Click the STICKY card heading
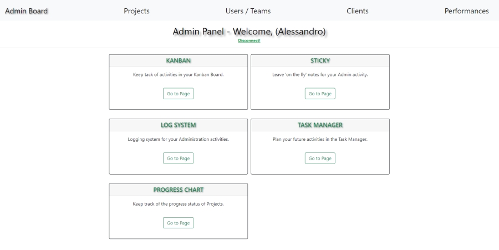The image size is (499, 250). (x=320, y=60)
